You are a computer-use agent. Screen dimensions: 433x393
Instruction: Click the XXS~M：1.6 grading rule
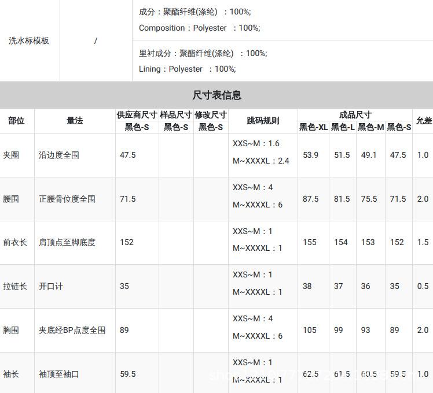tap(256, 143)
